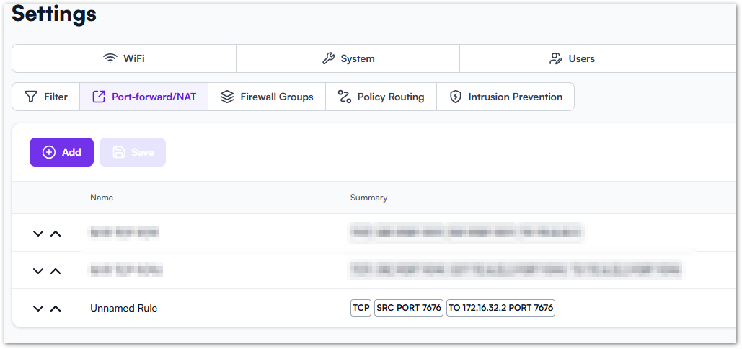
Task: Click the Policy Routing route icon
Action: [345, 97]
